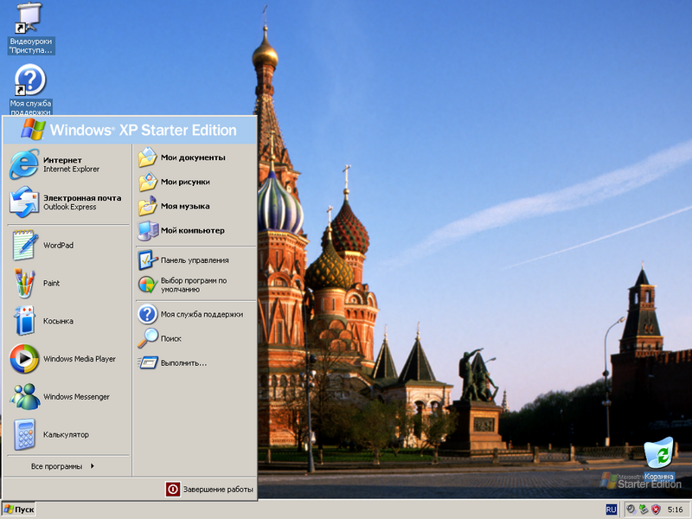Image resolution: width=692 pixels, height=519 pixels.
Task: Open the Мои документы folder icon
Action: pos(147,157)
